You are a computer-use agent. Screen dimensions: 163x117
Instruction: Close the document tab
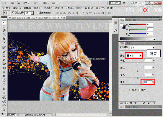pos(64,18)
